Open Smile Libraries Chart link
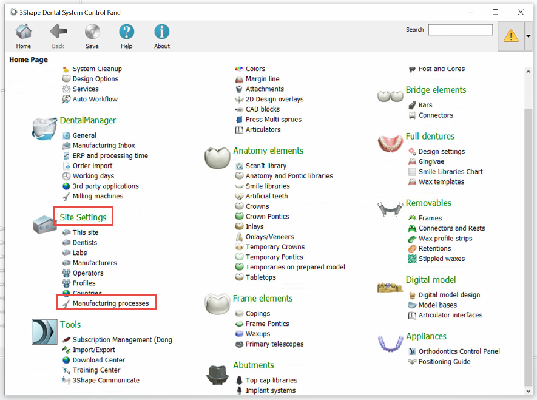The image size is (537, 400). (x=451, y=172)
